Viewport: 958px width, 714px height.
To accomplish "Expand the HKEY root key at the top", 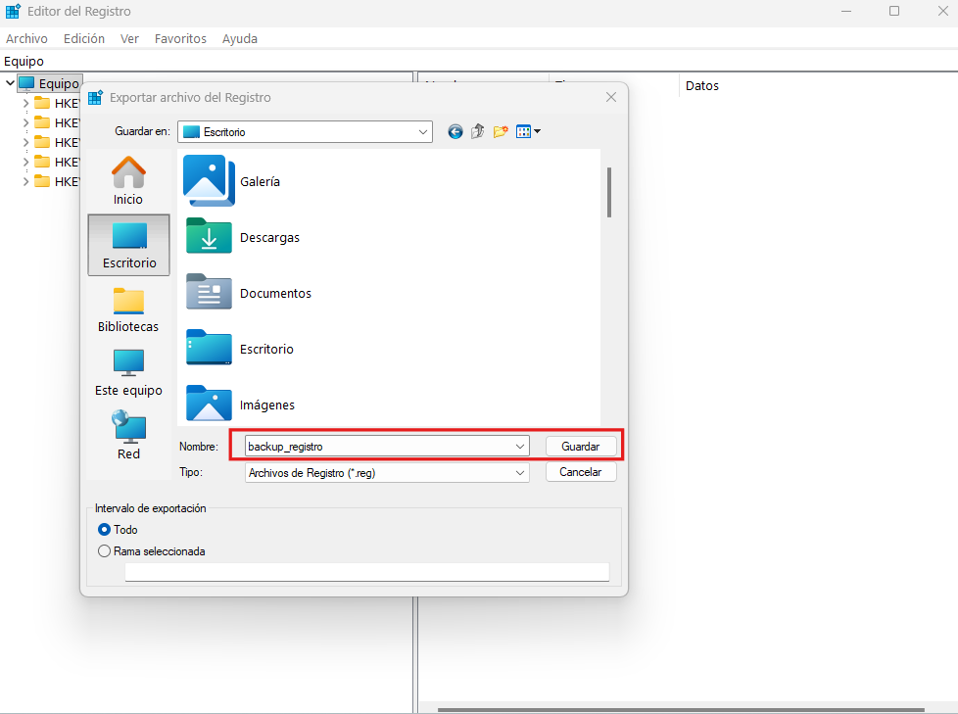I will [24, 103].
